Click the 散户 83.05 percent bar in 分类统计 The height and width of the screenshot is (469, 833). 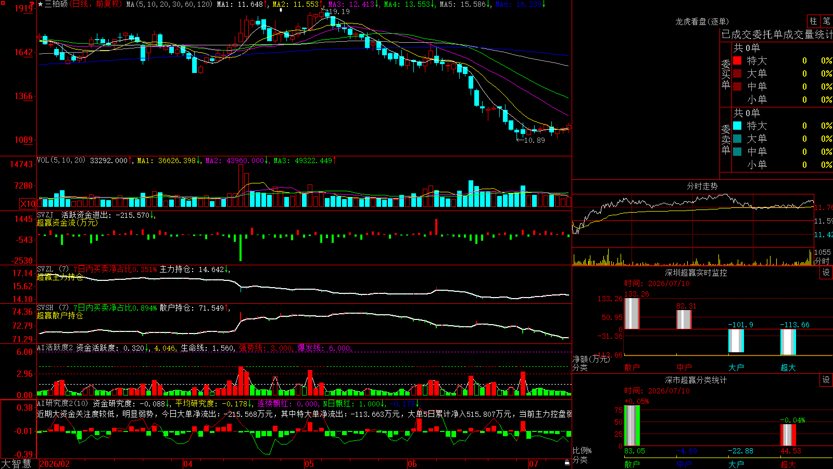(x=632, y=426)
